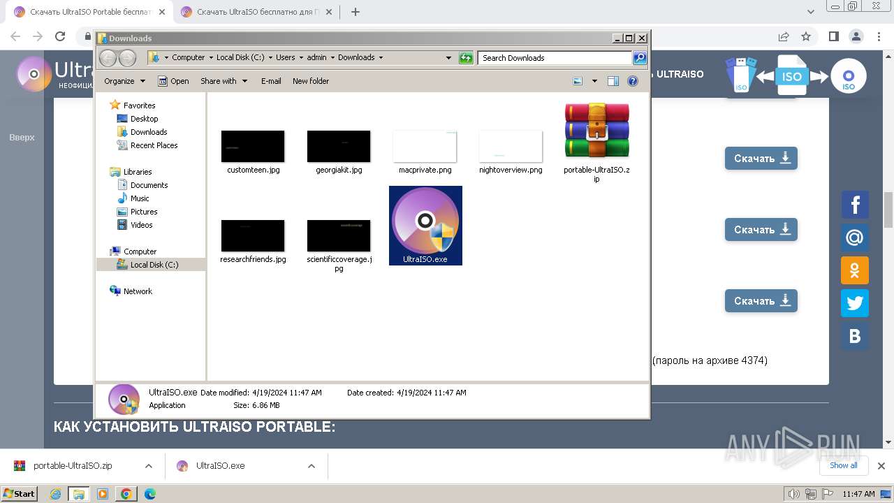This screenshot has width=894, height=503.
Task: Share page via Odnoklassniki icon
Action: click(855, 270)
